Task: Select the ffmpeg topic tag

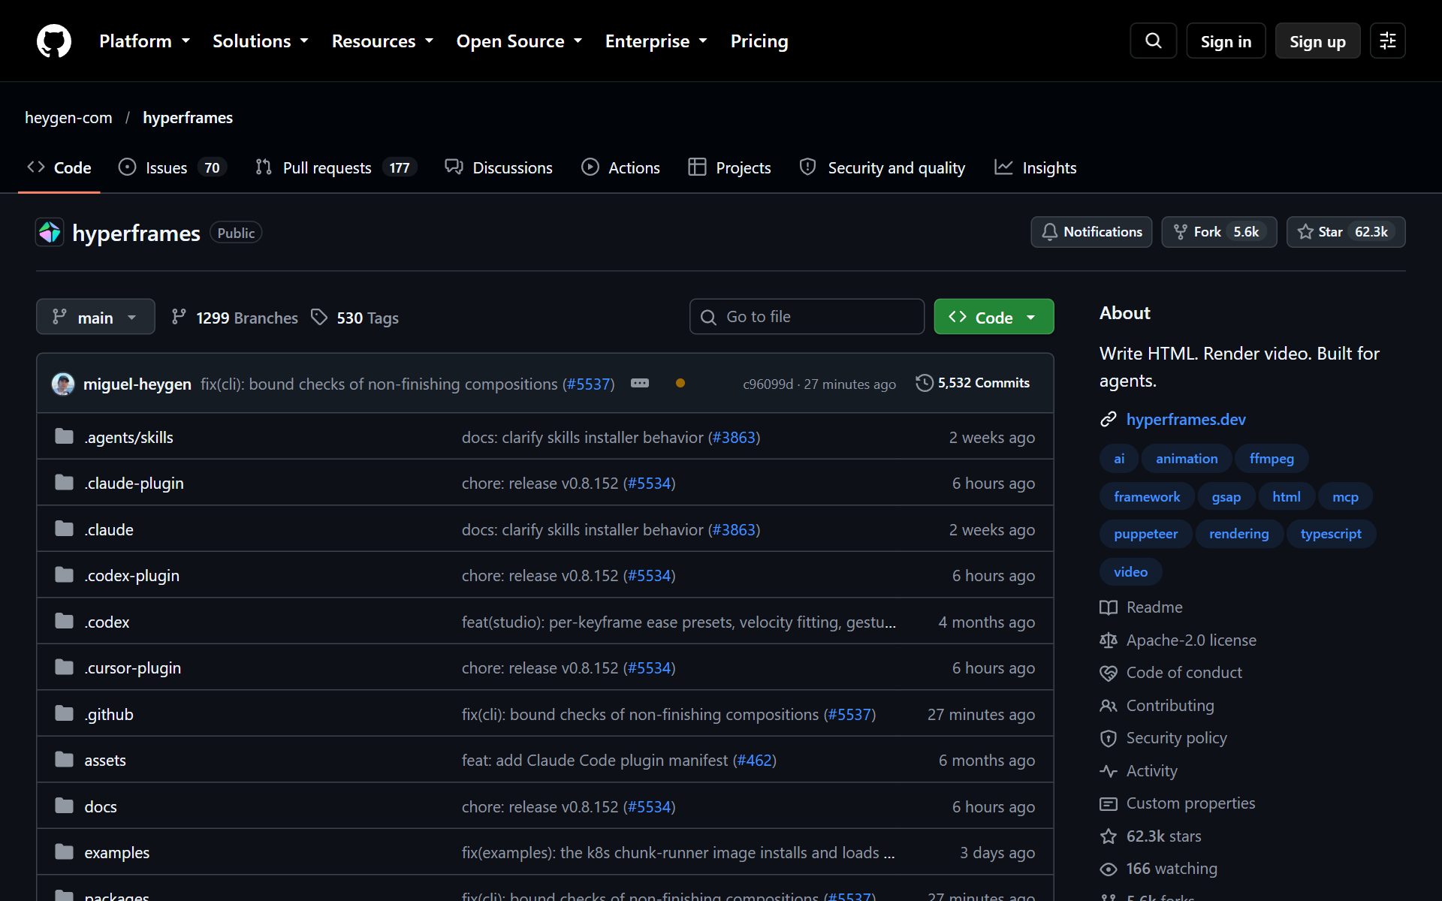Action: tap(1272, 459)
